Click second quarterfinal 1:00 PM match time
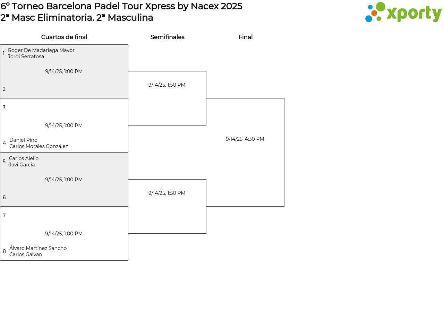The width and height of the screenshot is (444, 329). [64, 125]
